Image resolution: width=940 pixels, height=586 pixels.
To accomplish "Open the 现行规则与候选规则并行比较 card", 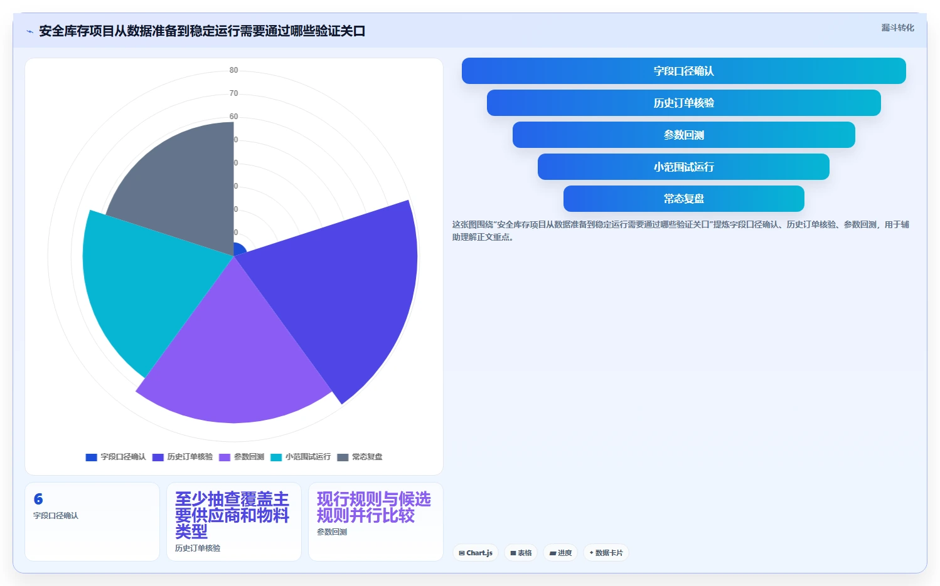I will coord(376,521).
